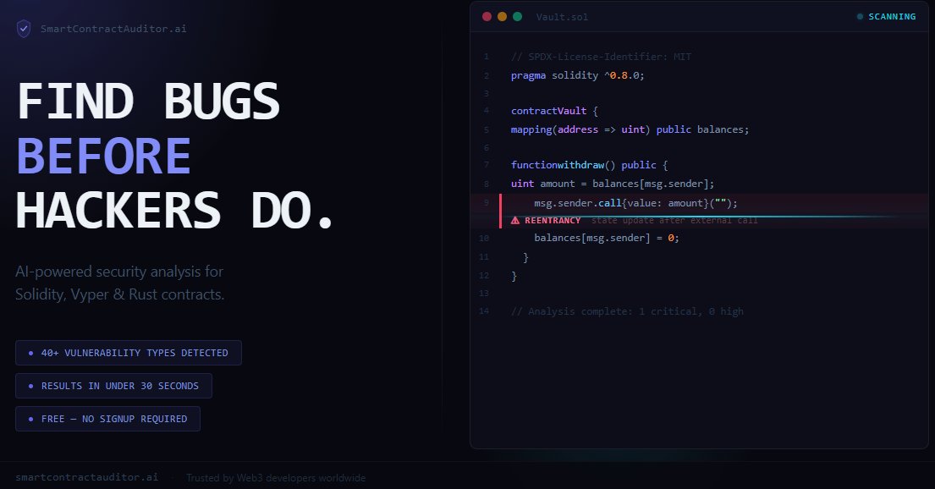Click the mapping(address => uint) balances line
935x489 pixels.
pos(630,129)
